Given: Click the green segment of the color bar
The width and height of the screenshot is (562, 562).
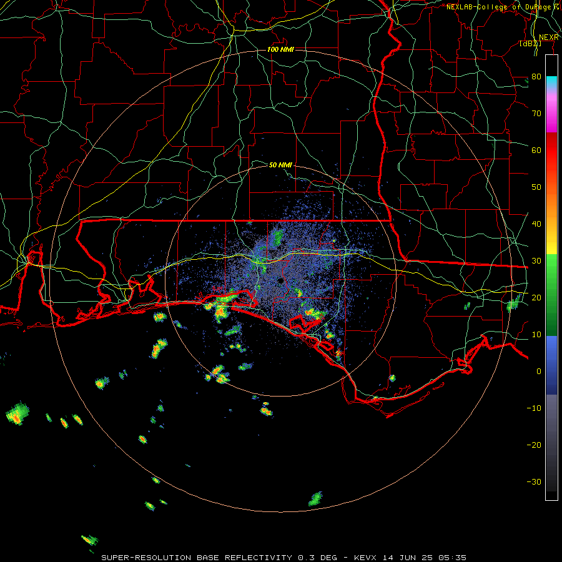Looking at the screenshot, I should 551,295.
